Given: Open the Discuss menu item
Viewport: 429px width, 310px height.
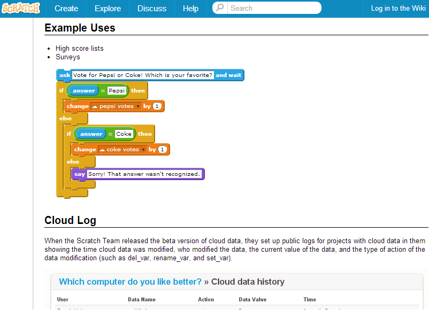Looking at the screenshot, I should pyautogui.click(x=152, y=9).
